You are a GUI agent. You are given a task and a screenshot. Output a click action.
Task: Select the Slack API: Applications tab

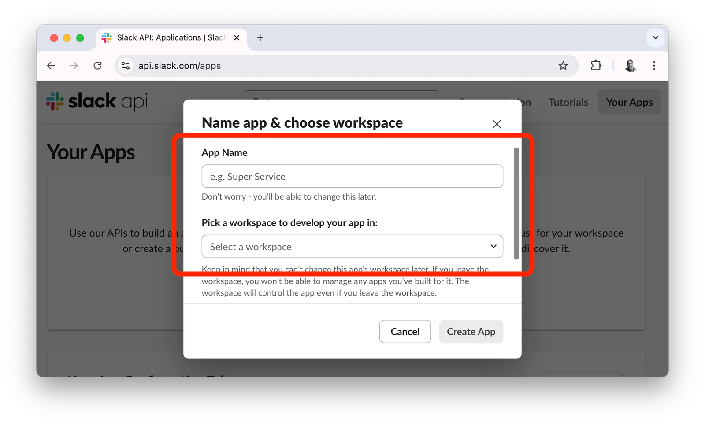171,38
